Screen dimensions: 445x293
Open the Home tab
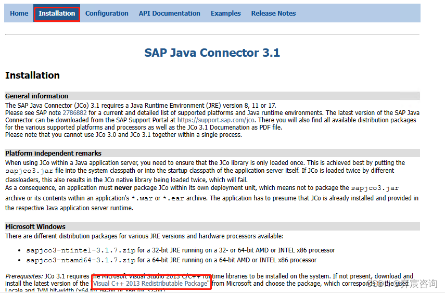pos(19,14)
